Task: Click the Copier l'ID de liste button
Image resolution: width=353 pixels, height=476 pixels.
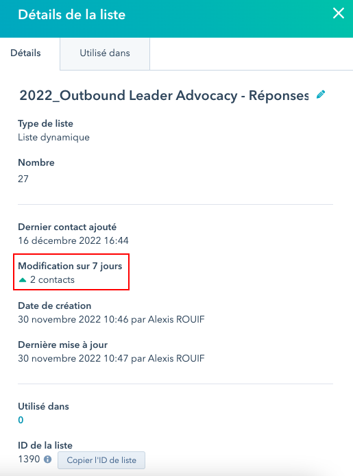Action: [101, 460]
